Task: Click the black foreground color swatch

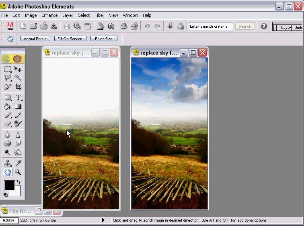Action: pos(9,185)
